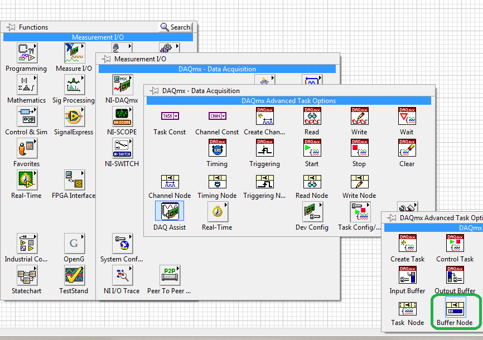483x340 pixels.
Task: Click the blue DAQmx Advanced Task Options header
Action: [x=289, y=101]
